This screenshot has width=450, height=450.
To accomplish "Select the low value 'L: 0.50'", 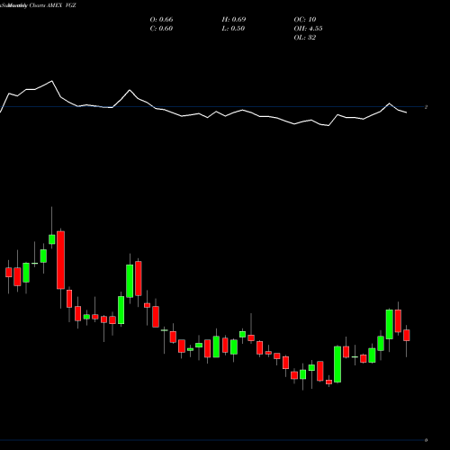I will point(233,29).
